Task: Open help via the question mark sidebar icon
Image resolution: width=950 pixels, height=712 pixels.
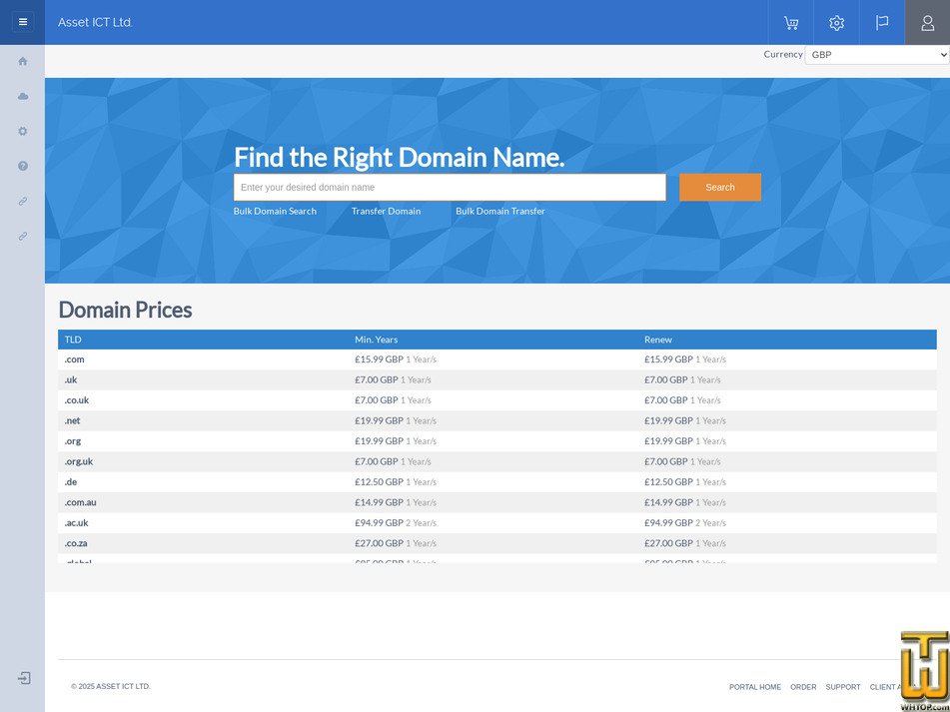Action: coord(22,166)
